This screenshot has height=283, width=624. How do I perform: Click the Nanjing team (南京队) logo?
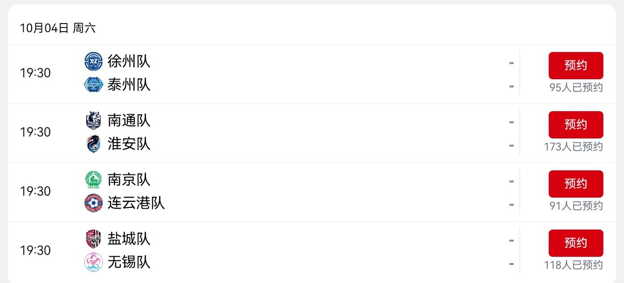click(x=94, y=180)
